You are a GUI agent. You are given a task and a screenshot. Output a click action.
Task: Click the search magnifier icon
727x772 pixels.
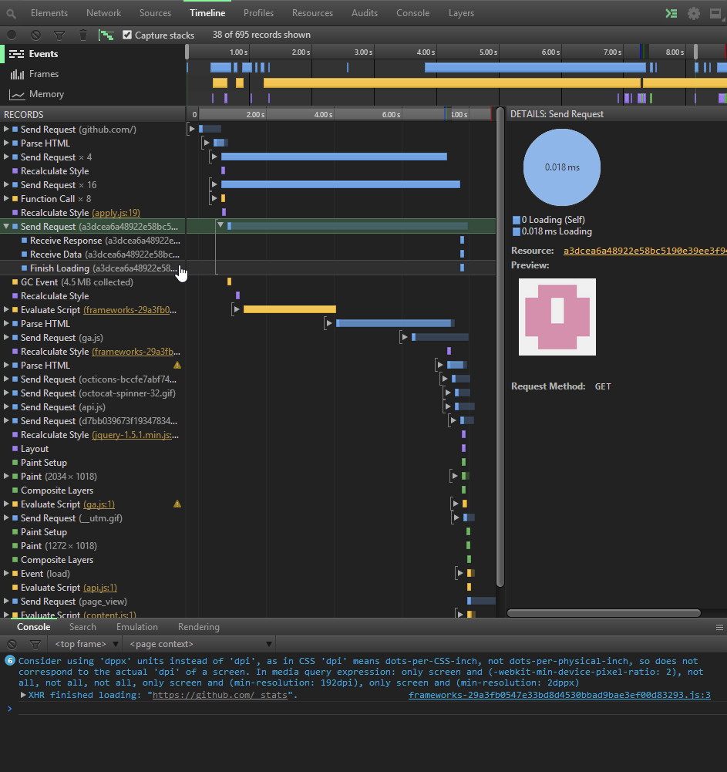tap(11, 13)
